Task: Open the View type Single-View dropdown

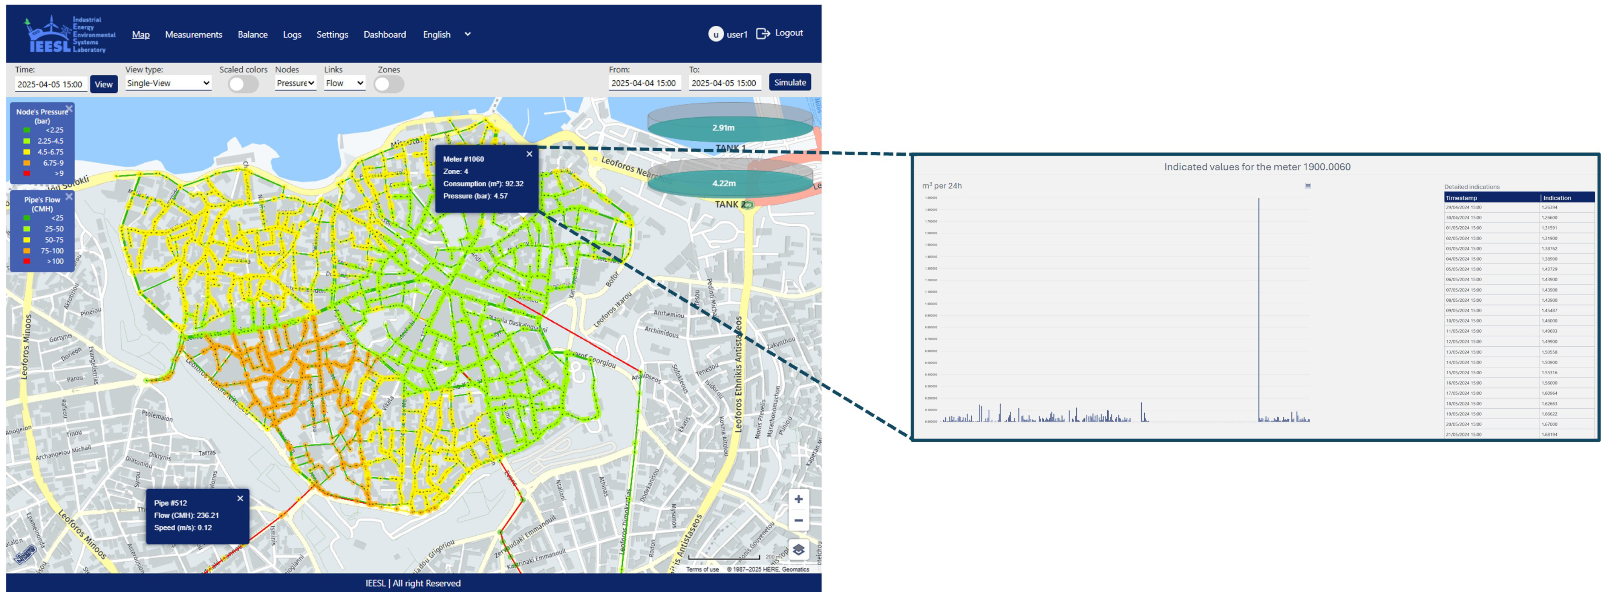Action: (x=168, y=83)
